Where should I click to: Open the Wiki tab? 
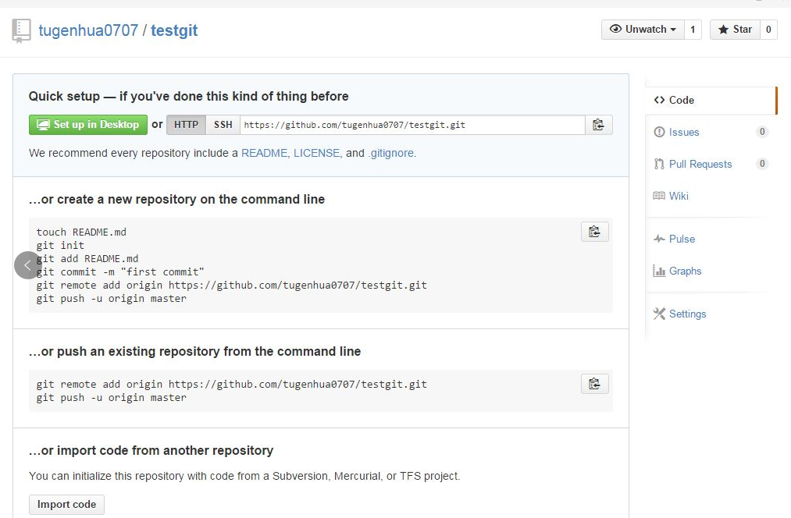[679, 196]
